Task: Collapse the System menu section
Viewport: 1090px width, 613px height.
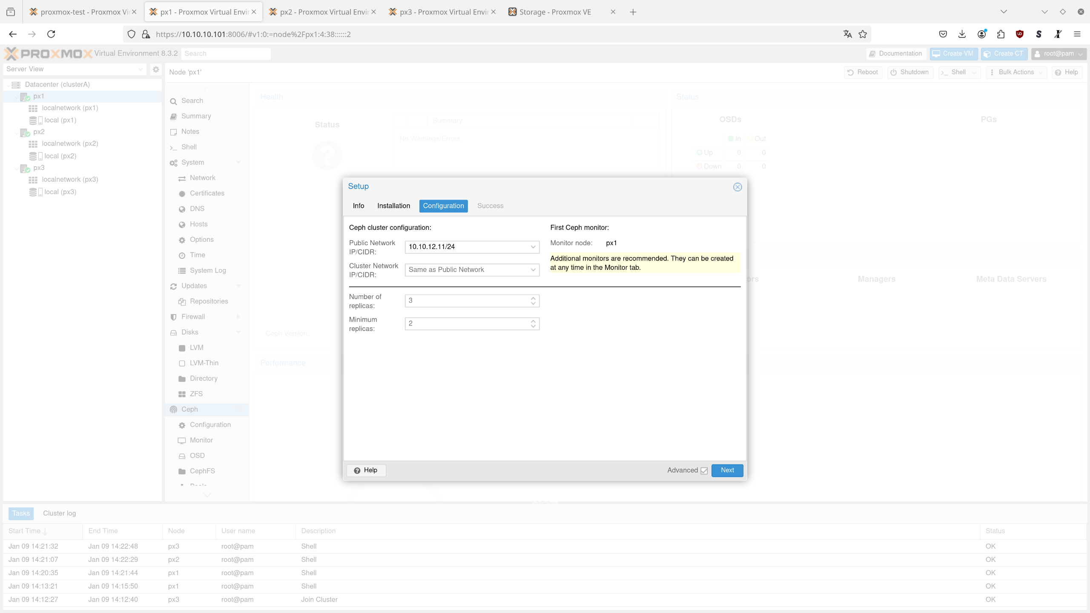Action: coord(238,163)
